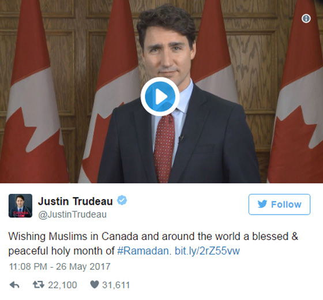Play the Ramadan greeting video
The width and height of the screenshot is (323, 300).
click(x=160, y=96)
